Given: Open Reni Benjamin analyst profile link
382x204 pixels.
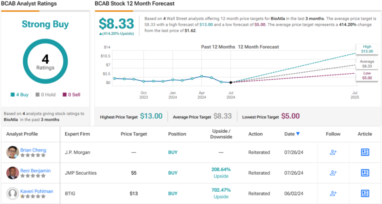Looking at the screenshot, I should click(35, 171).
